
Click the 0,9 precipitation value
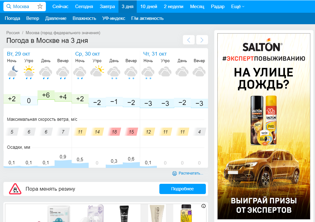(x=63, y=156)
